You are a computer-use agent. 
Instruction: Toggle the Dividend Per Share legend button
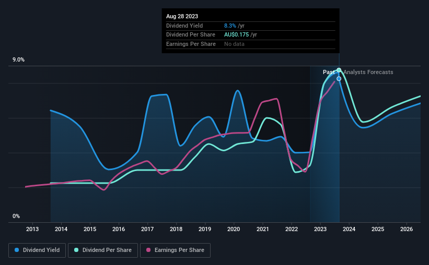click(x=103, y=250)
